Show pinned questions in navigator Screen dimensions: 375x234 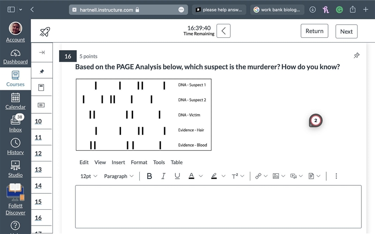click(x=42, y=71)
